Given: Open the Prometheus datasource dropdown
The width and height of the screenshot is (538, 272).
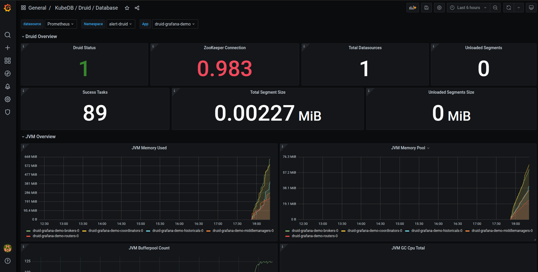Looking at the screenshot, I should [61, 24].
